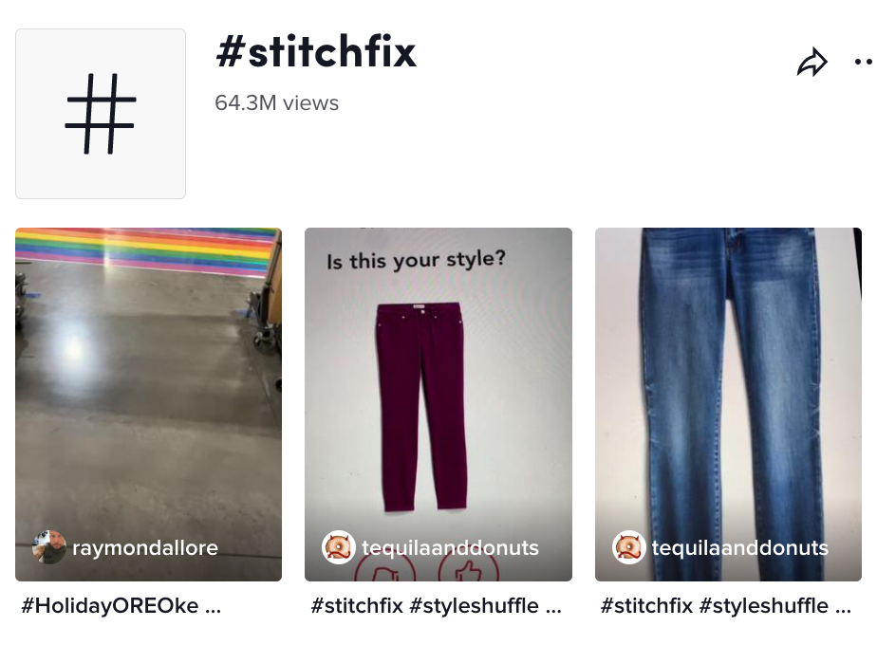The height and width of the screenshot is (645, 877).
Task: Click the share arrow icon
Action: pos(812,62)
